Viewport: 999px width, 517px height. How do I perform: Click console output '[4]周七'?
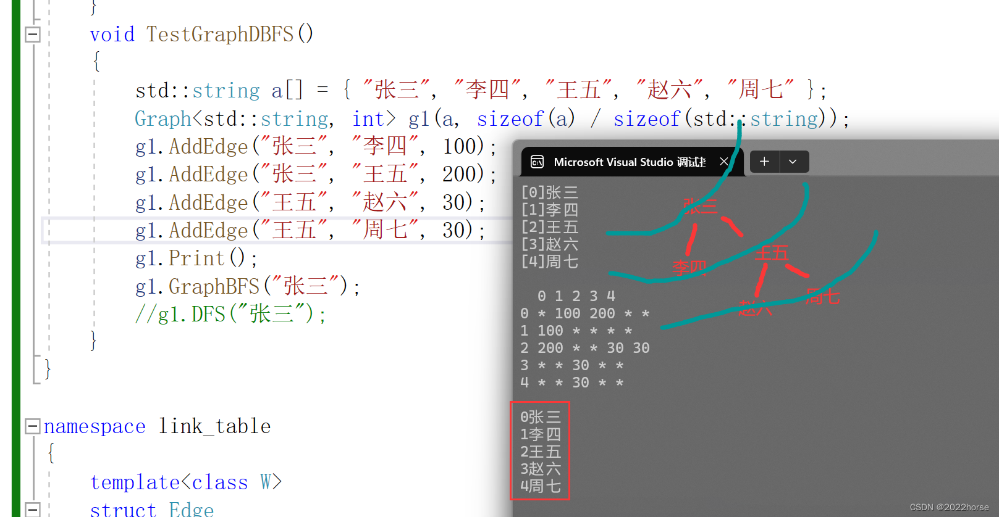coord(550,262)
